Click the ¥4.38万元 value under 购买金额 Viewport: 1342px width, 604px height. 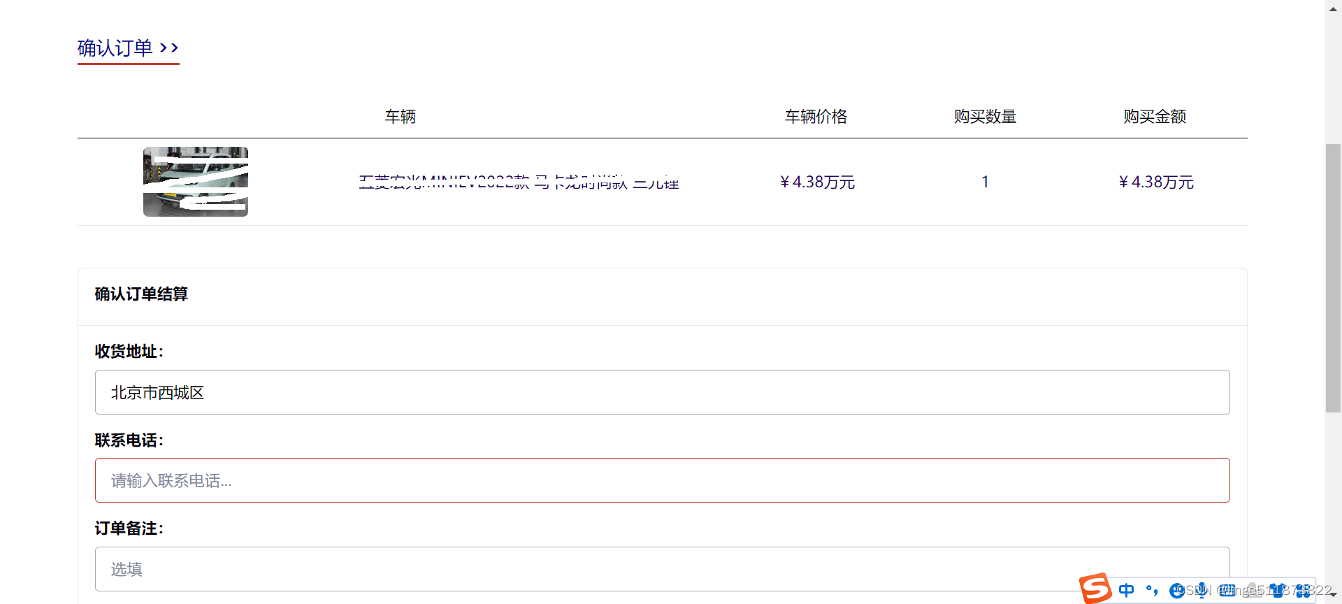(x=1156, y=182)
